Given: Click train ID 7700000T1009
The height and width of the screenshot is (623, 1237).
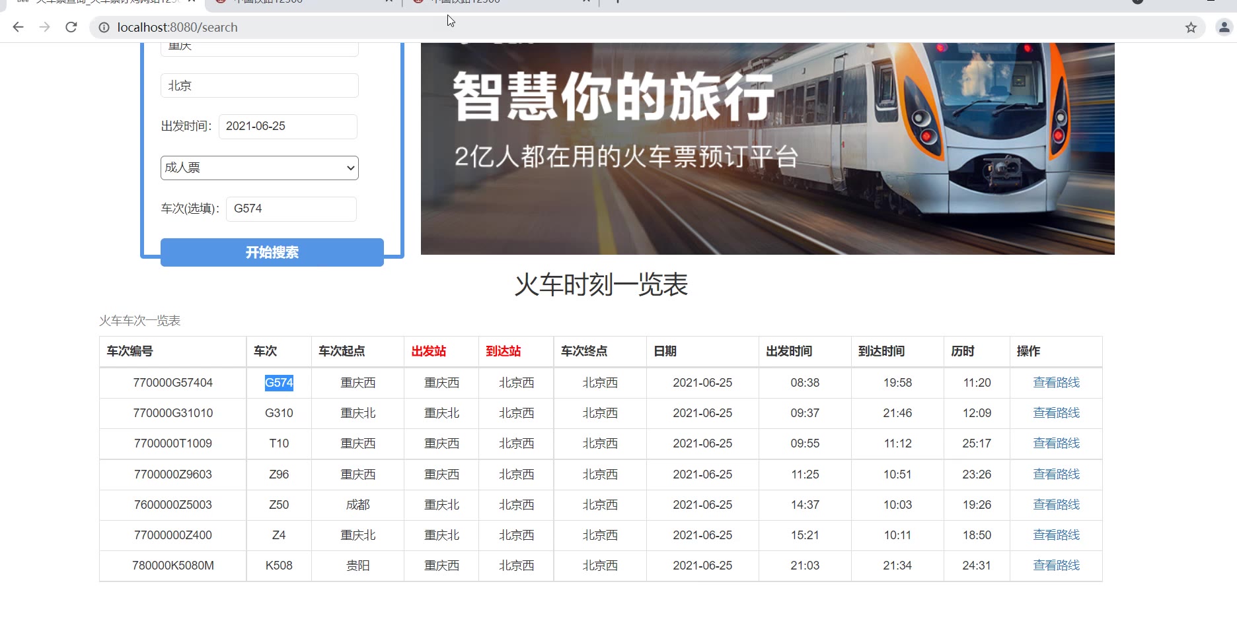Looking at the screenshot, I should coord(173,443).
